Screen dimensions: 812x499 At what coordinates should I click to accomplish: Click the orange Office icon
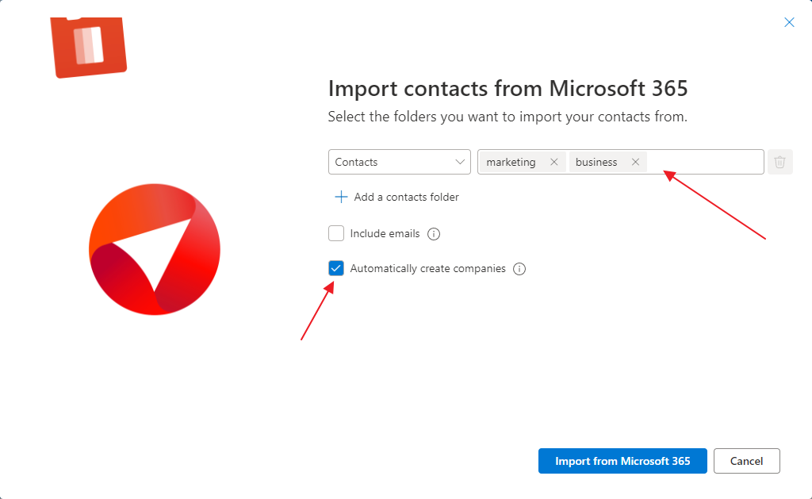click(89, 47)
